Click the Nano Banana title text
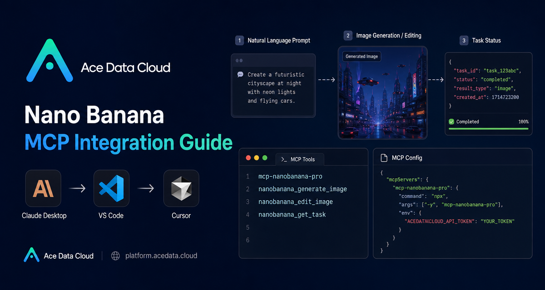This screenshot has width=545, height=290. (94, 115)
